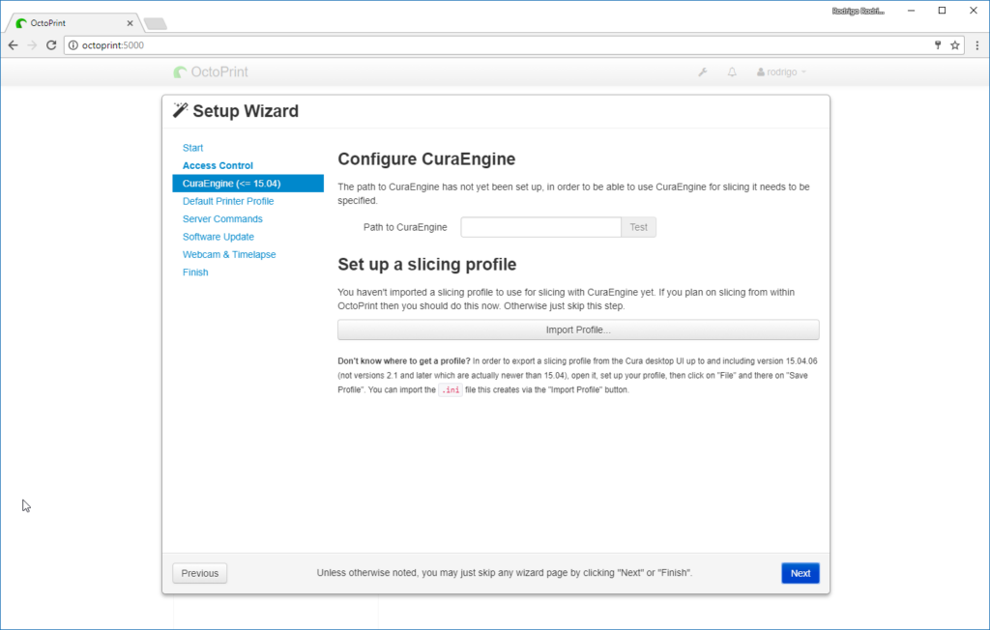
Task: Click the Setup Wizard wand icon
Action: [x=180, y=110]
